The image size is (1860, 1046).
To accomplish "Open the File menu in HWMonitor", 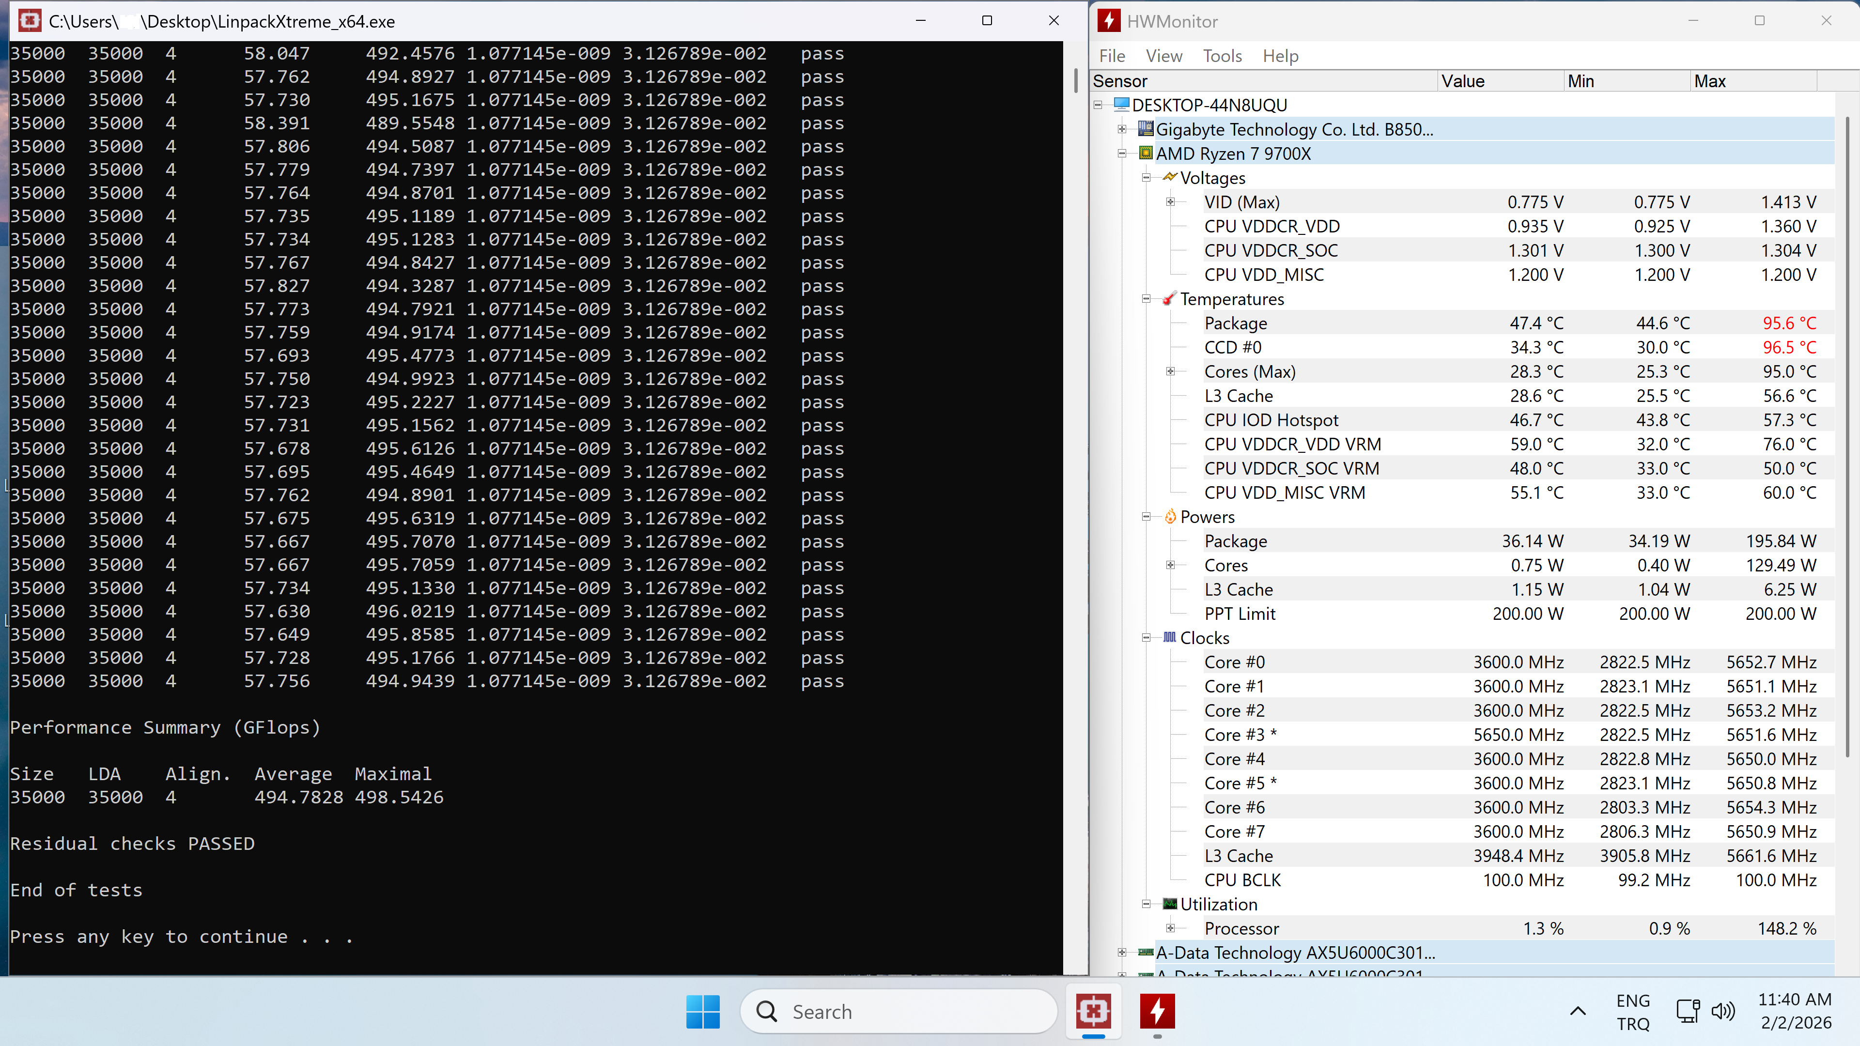I will click(x=1112, y=56).
